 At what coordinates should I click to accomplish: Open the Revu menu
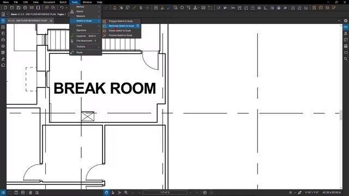point(6,2)
